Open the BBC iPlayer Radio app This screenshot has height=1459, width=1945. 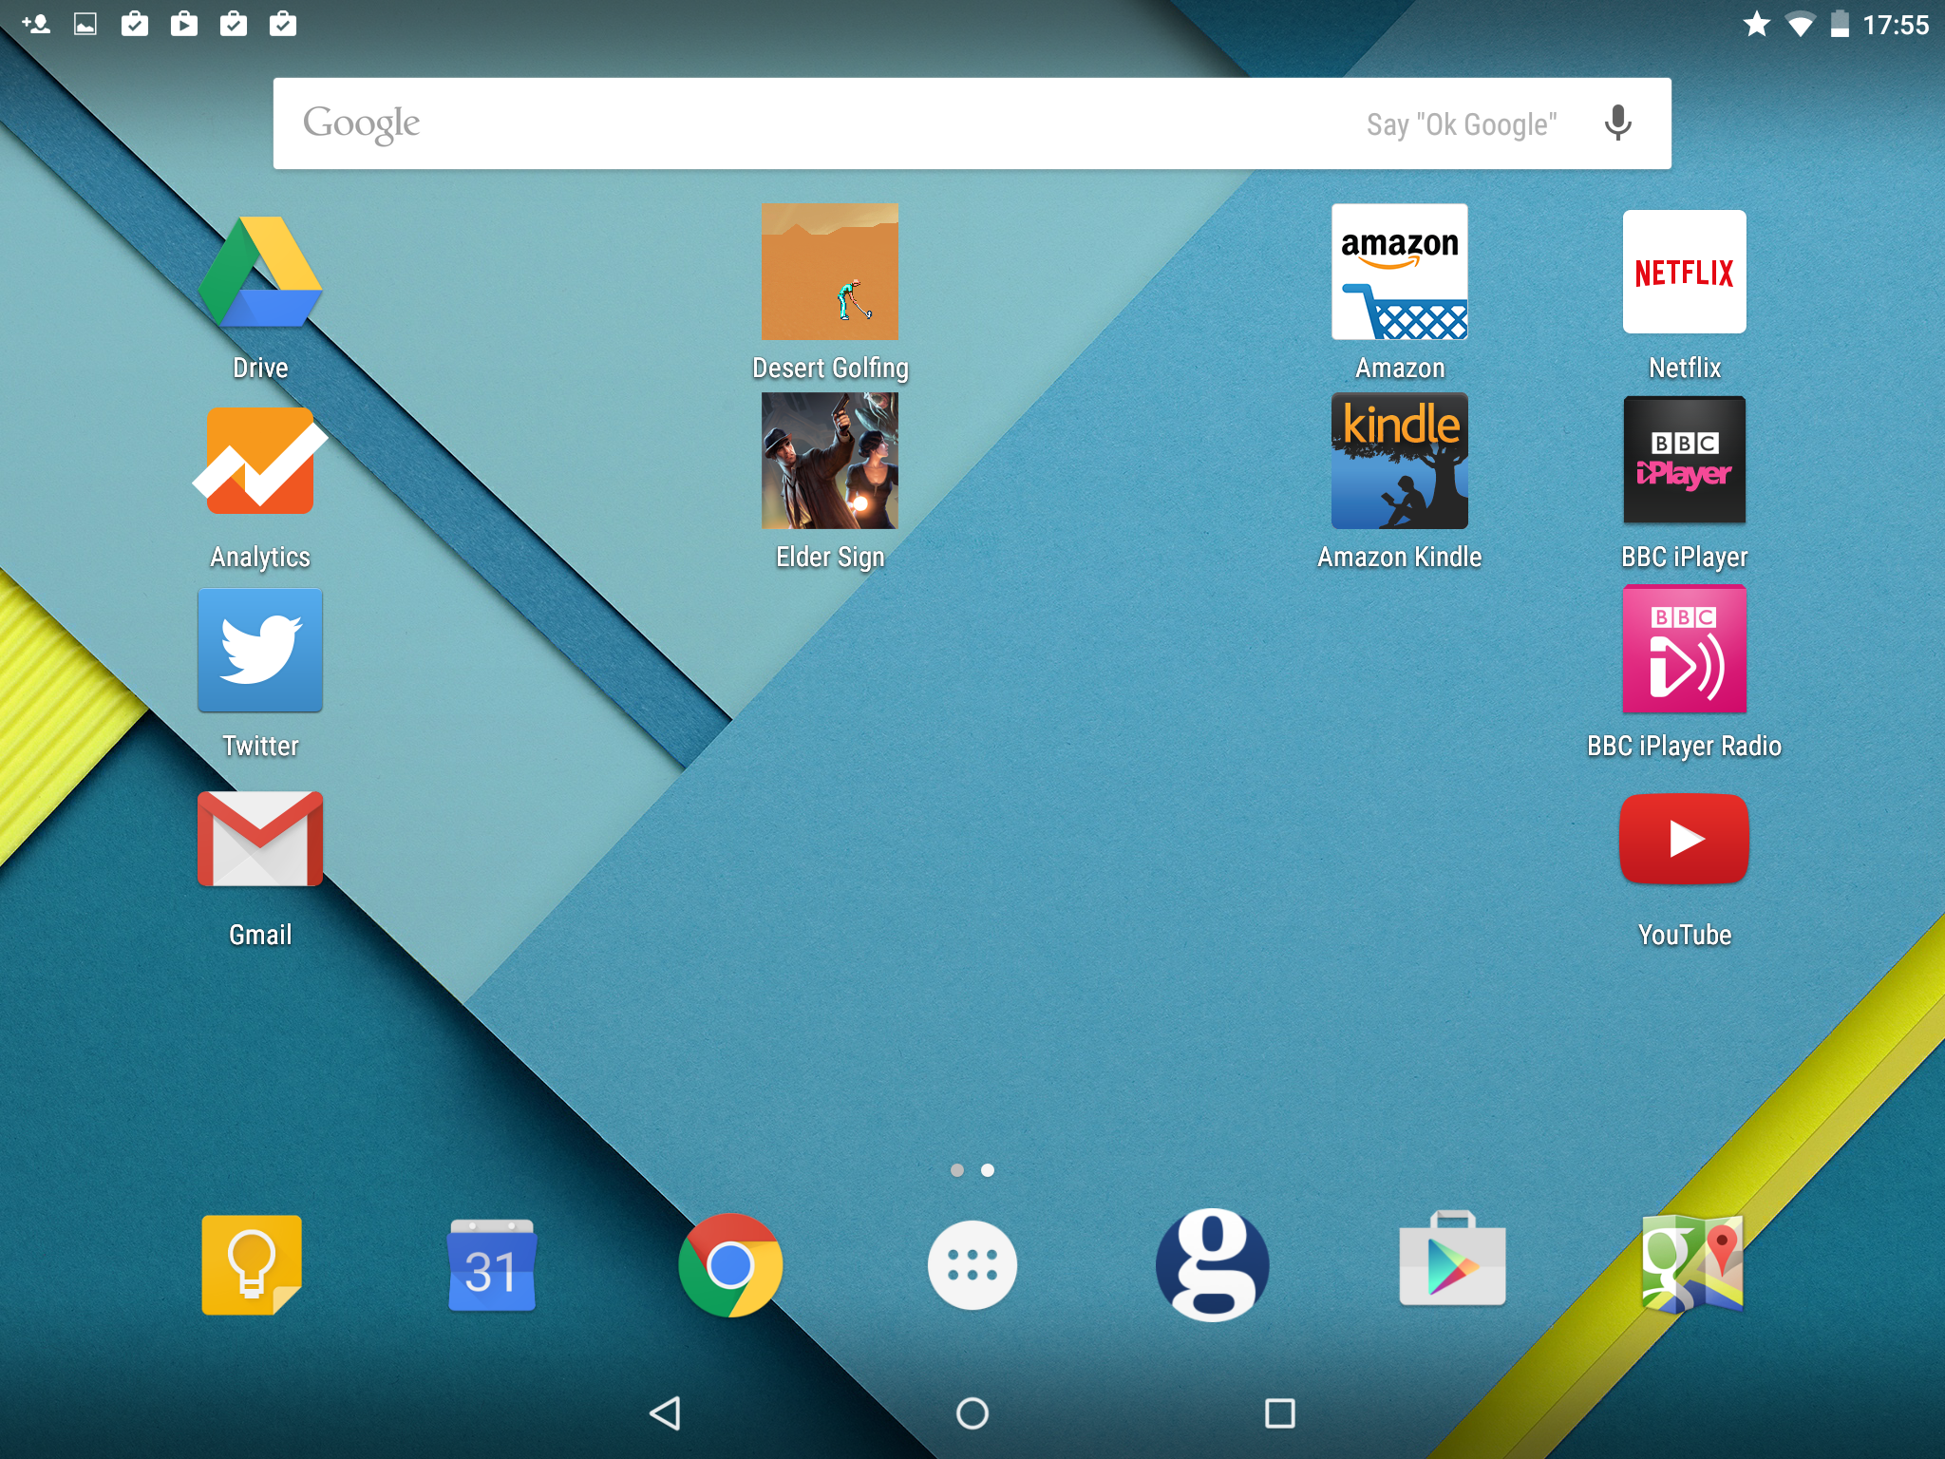click(x=1685, y=650)
